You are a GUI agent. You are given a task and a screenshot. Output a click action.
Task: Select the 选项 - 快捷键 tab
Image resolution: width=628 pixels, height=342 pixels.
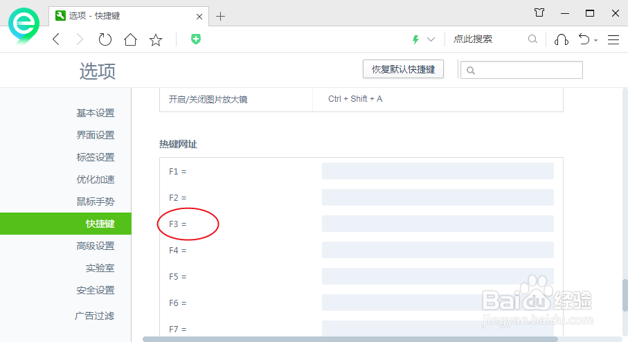click(129, 16)
